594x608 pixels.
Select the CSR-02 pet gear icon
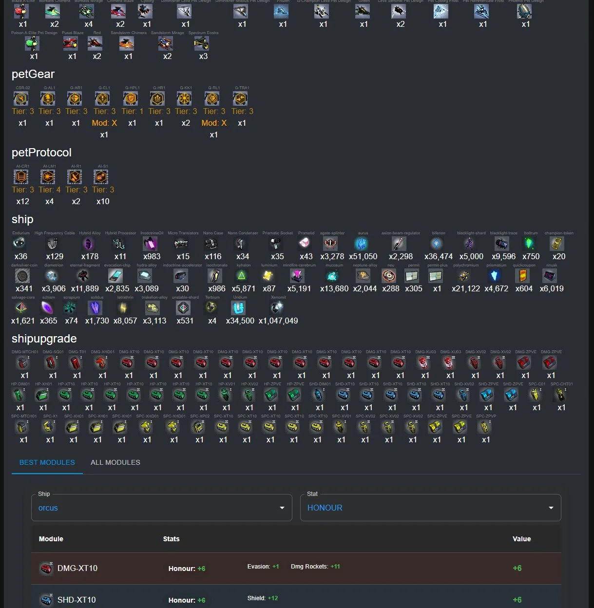coord(21,99)
